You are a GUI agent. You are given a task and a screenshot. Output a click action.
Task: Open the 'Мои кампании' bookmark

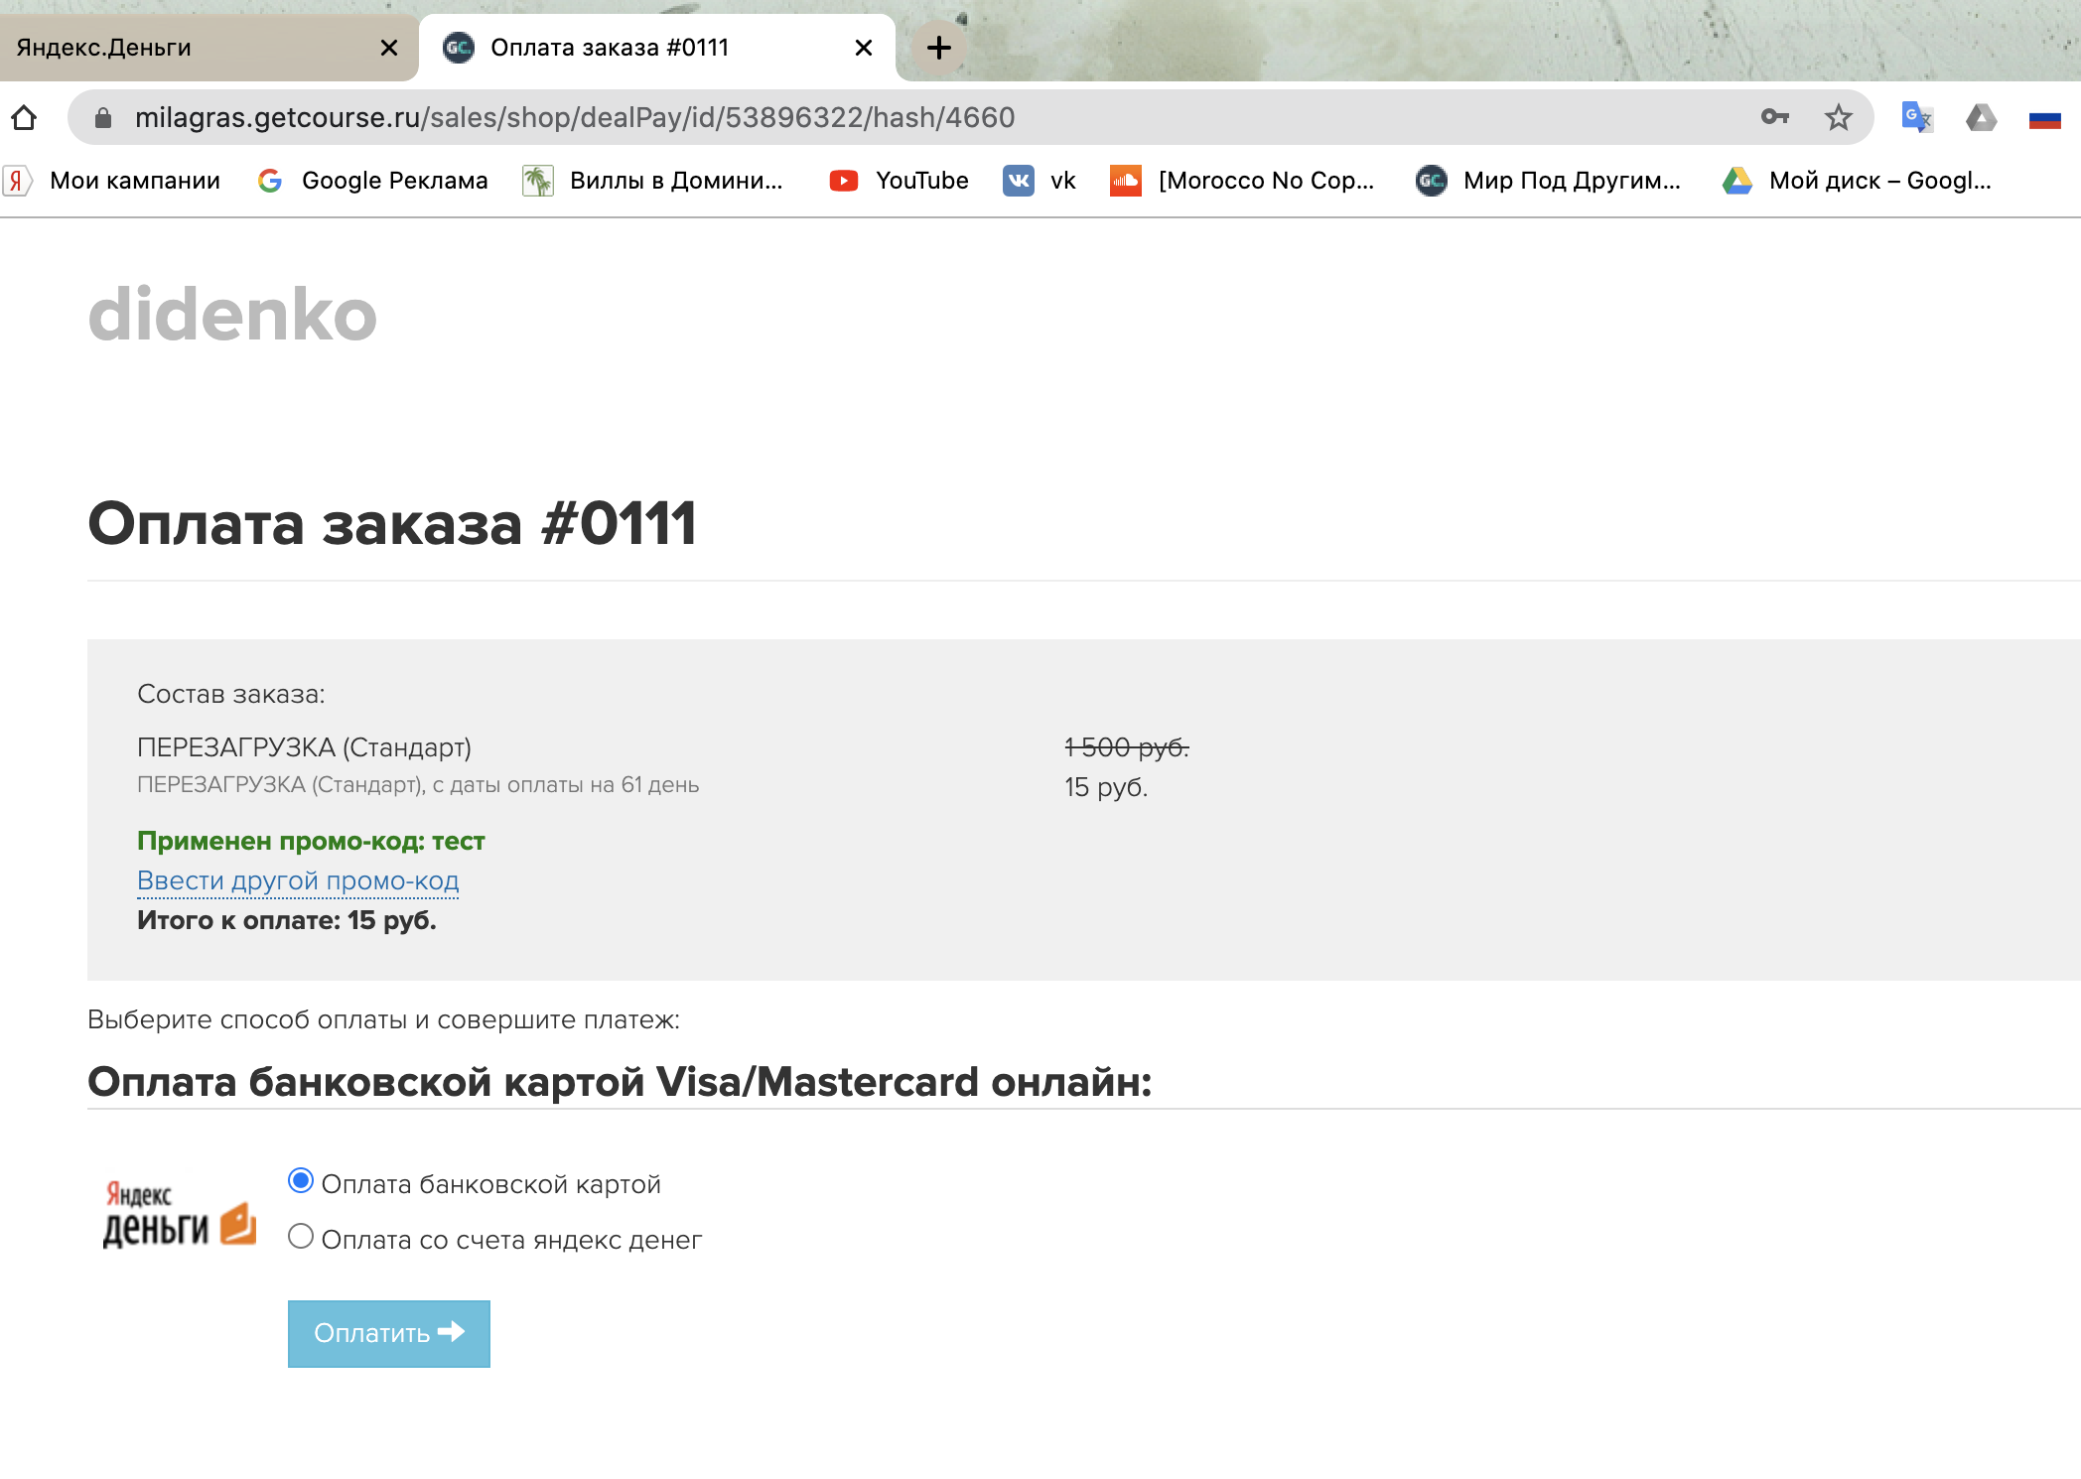(112, 181)
